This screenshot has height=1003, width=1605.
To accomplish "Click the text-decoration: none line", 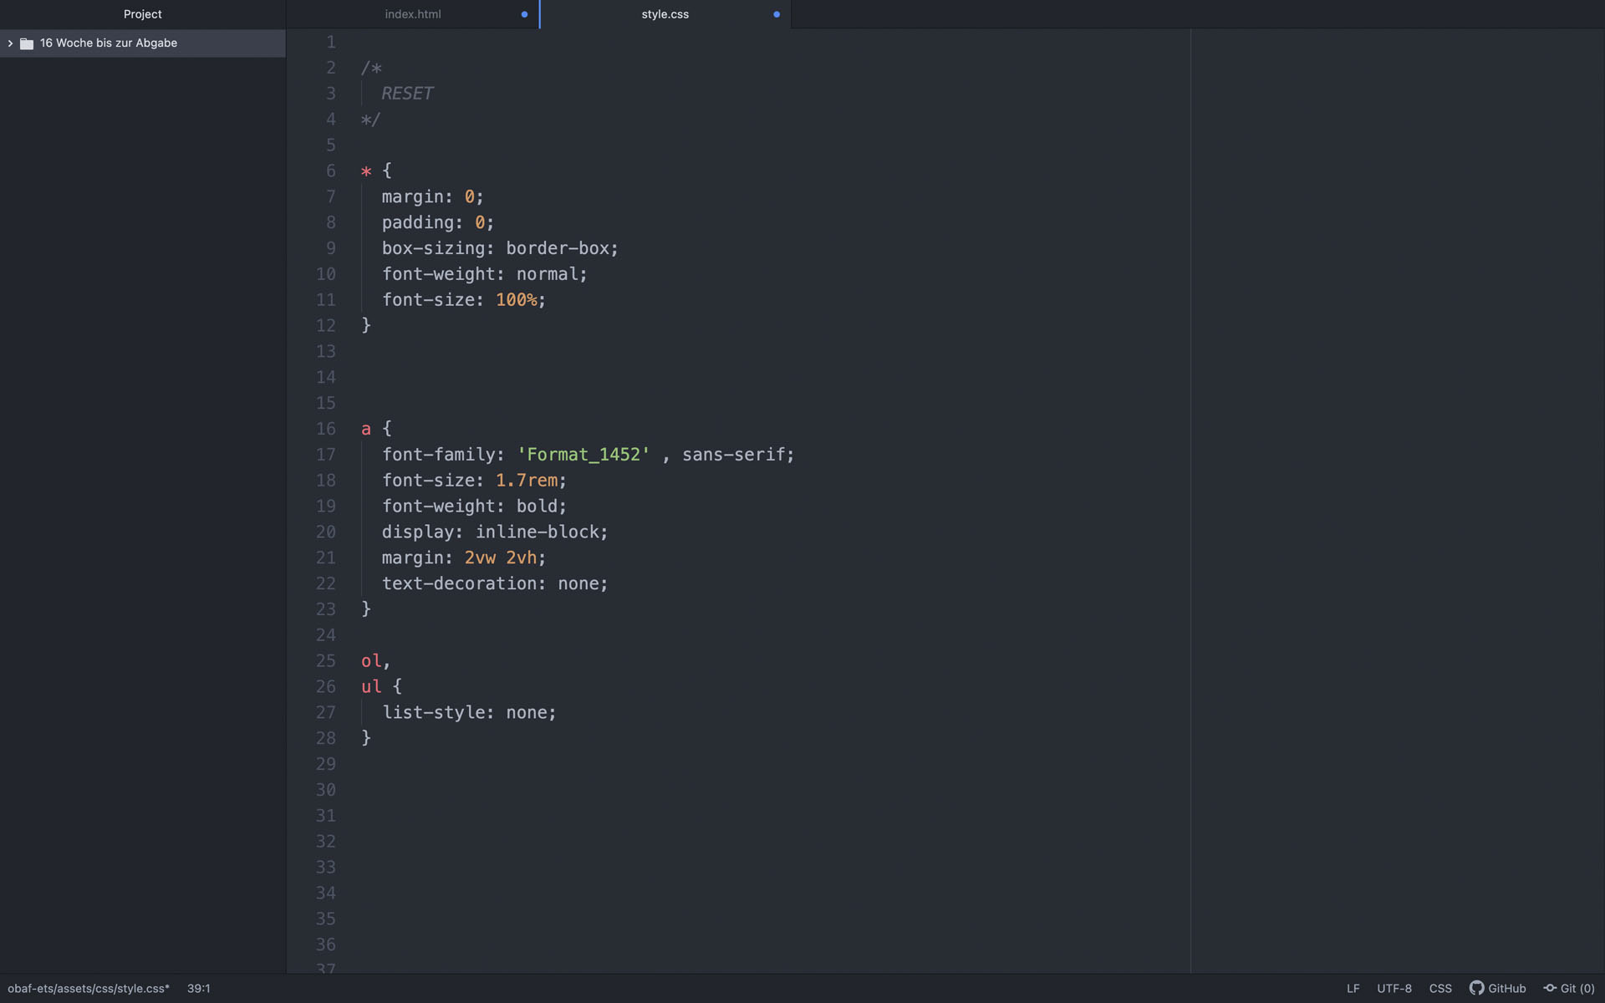I will tap(495, 583).
